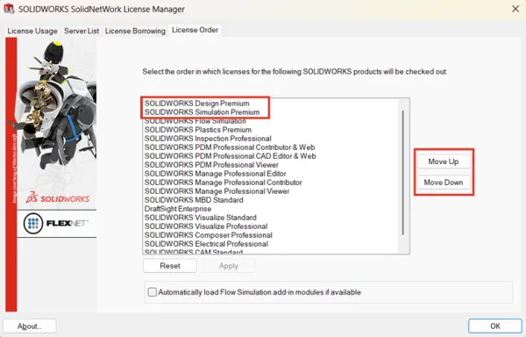Reset the license order
The height and width of the screenshot is (337, 526).
click(170, 266)
